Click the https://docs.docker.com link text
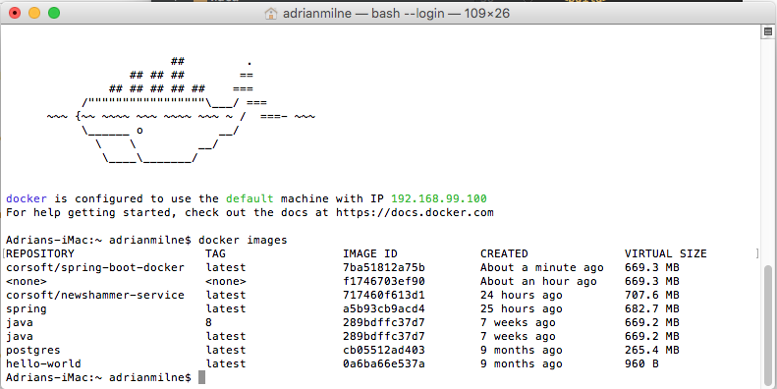 415,212
